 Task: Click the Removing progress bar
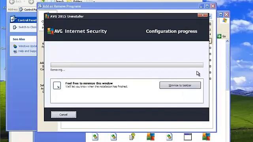click(127, 65)
